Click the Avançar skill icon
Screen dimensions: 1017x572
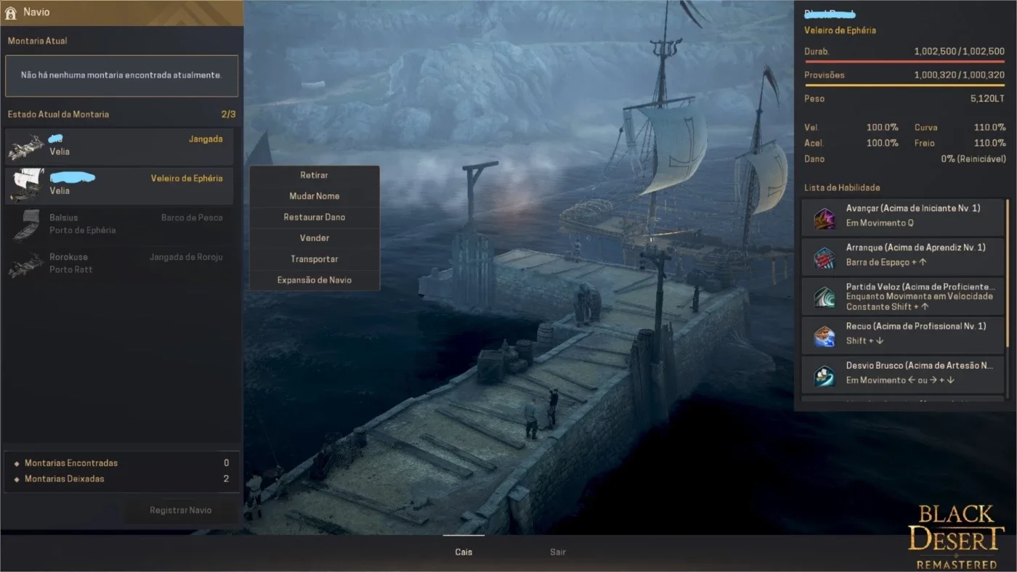824,218
